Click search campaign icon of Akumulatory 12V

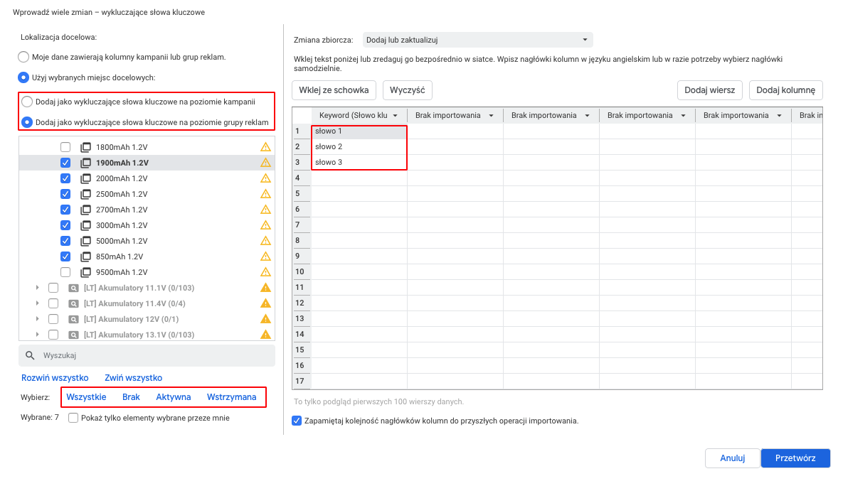pos(74,320)
